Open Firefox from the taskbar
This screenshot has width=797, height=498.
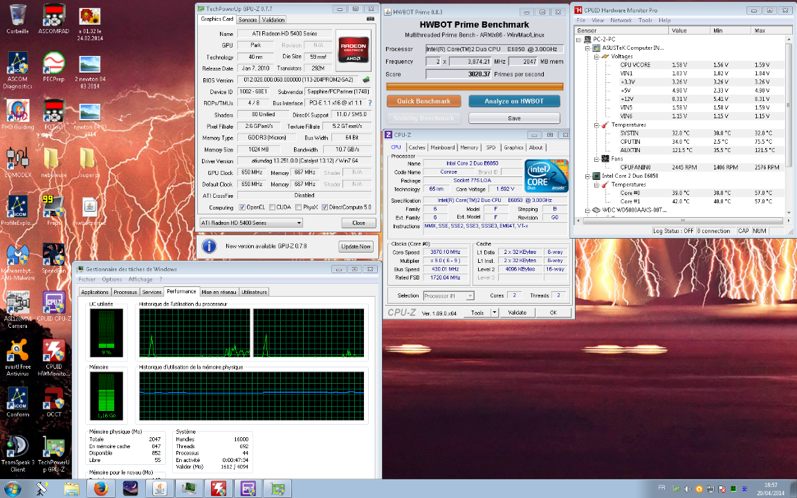[x=100, y=488]
